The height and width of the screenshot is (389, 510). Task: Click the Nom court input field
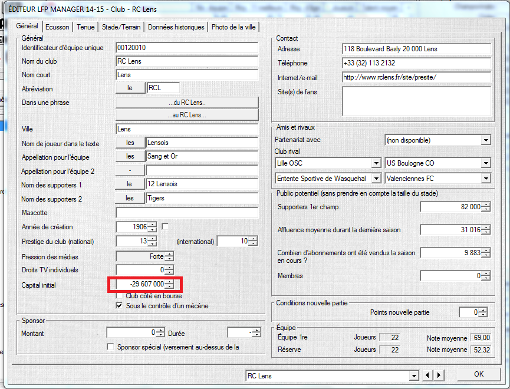tap(187, 75)
